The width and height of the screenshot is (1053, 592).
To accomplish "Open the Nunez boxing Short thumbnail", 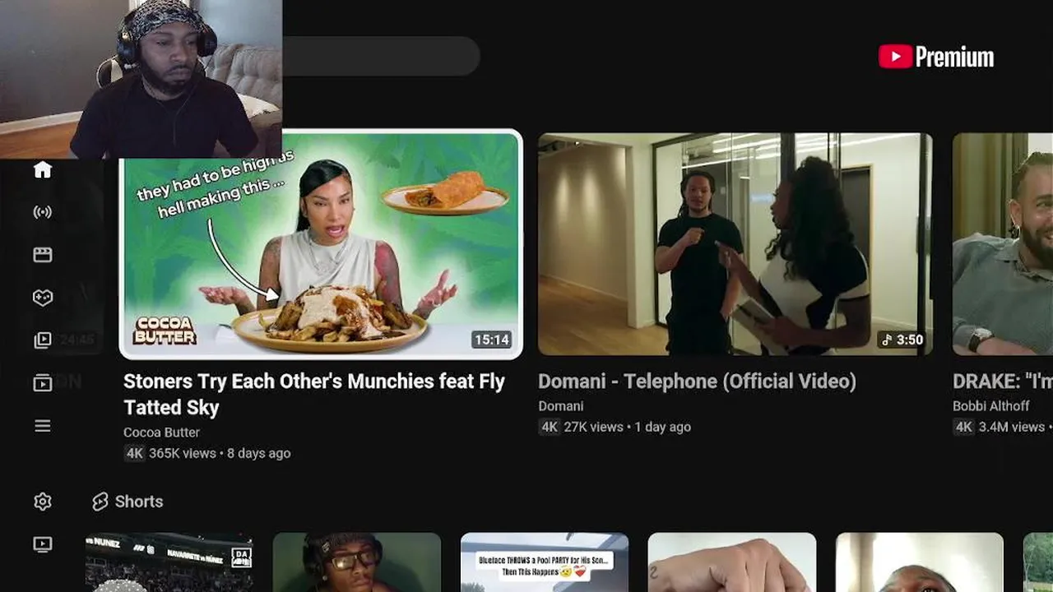I will click(x=169, y=562).
